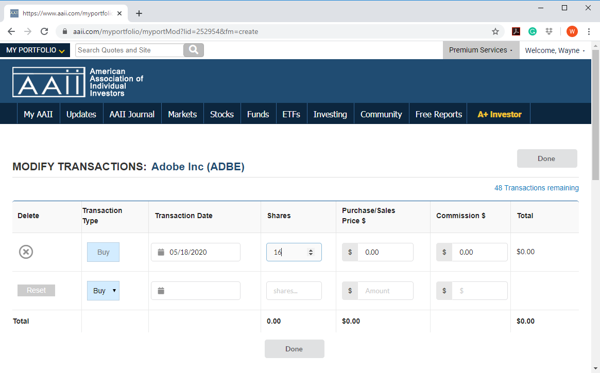Click the Amount placeholder price field

tap(385, 291)
